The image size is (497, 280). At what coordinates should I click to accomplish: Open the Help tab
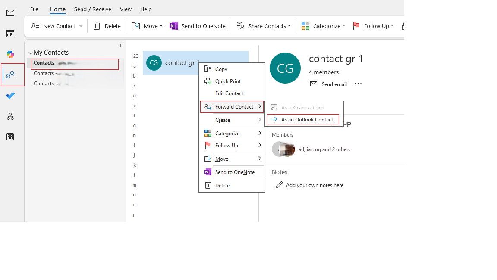click(x=146, y=9)
